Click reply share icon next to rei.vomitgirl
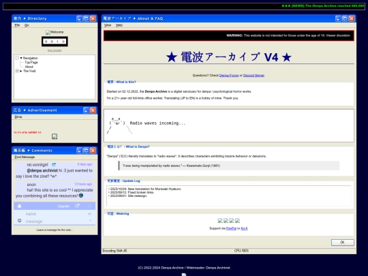Image resolution: width=368 pixels, height=276 pixels. click(x=54, y=164)
